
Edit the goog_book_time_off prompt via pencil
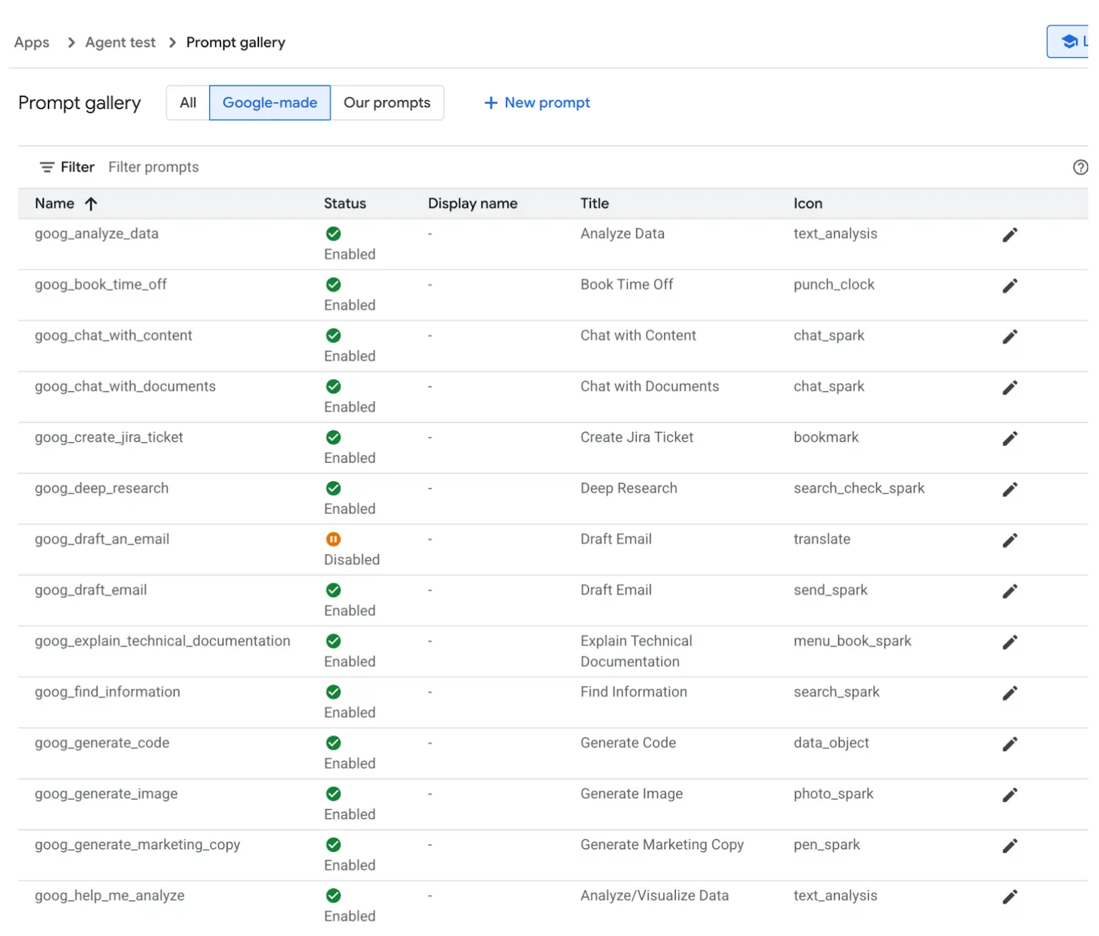pyautogui.click(x=1009, y=286)
